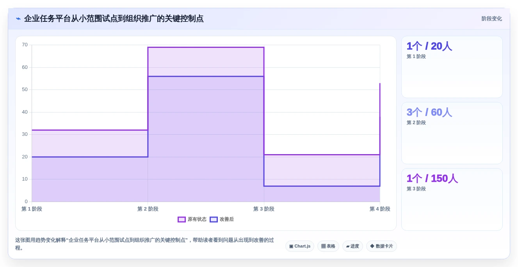Select the 进度 tag
518x267 pixels.
[352, 246]
